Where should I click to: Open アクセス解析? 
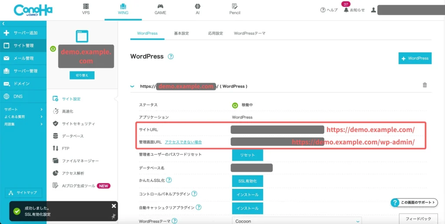click(68, 173)
